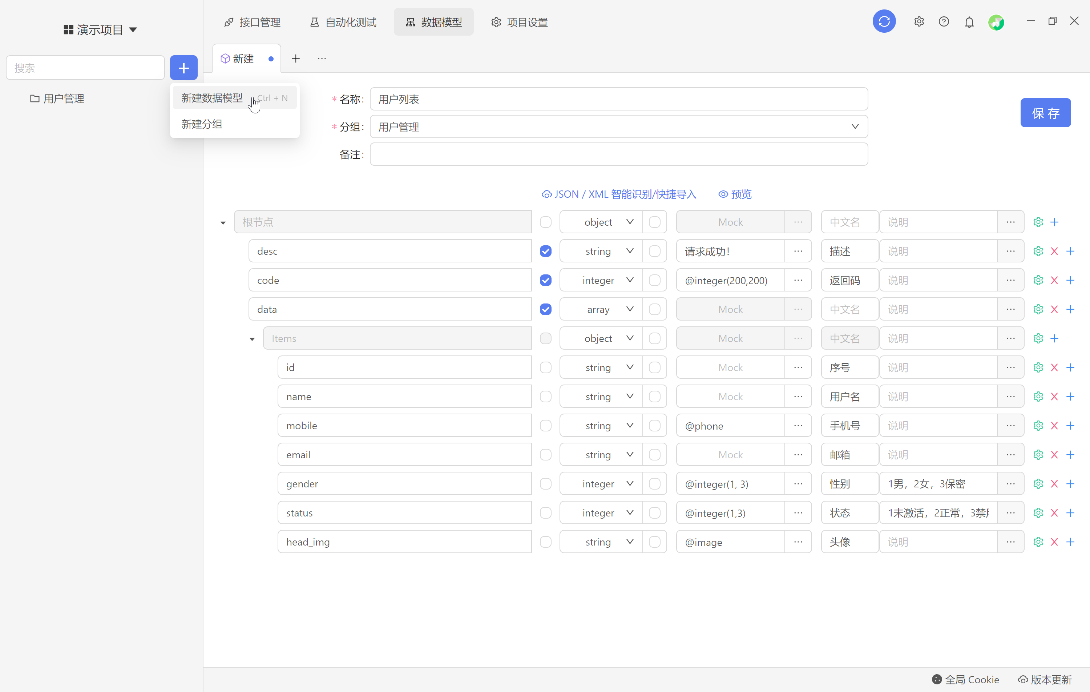
Task: Click the blue sync refresh icon
Action: coord(884,21)
